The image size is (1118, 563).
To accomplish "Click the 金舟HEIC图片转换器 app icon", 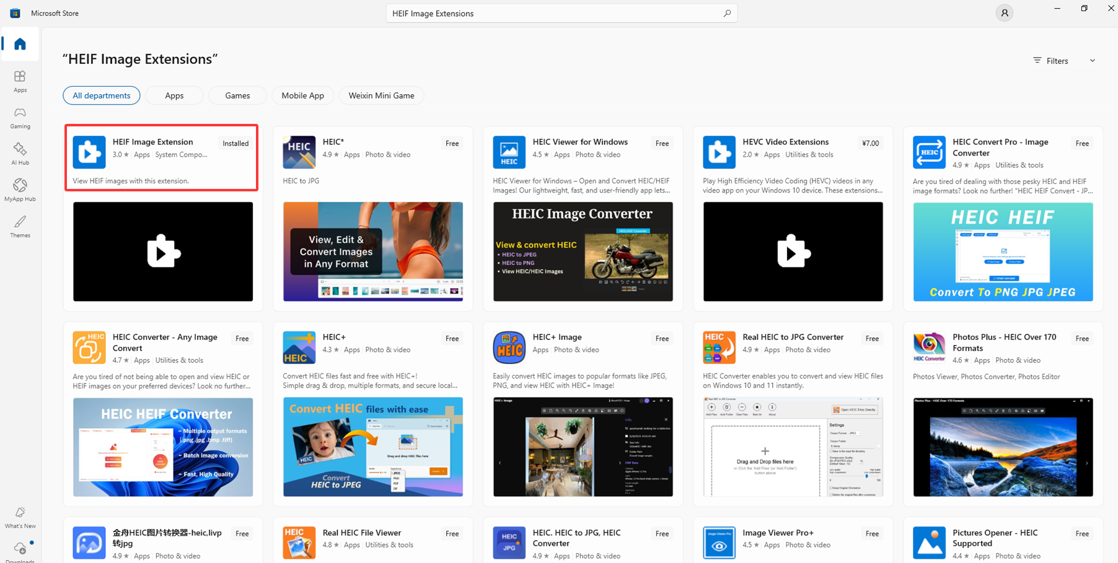I will click(89, 543).
